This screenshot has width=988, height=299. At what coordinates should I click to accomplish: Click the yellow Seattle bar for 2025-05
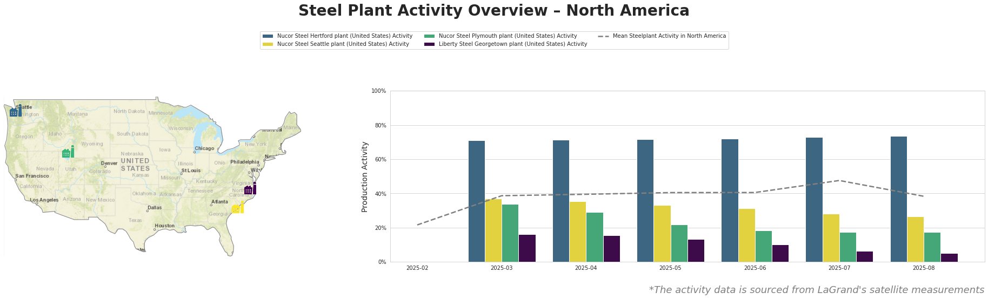[662, 234]
